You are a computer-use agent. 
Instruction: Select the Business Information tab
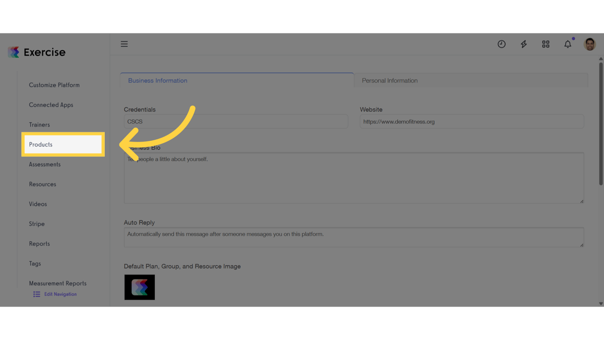pyautogui.click(x=157, y=80)
